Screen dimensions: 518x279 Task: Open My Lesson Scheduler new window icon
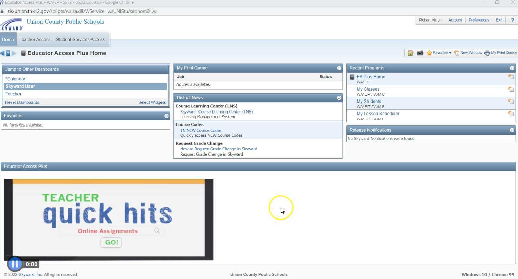[511, 114]
